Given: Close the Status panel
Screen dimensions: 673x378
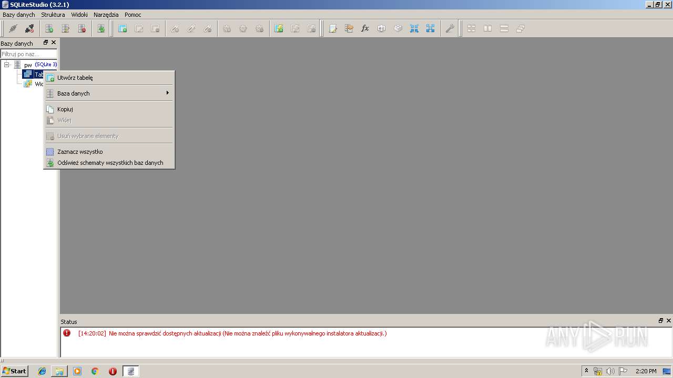Looking at the screenshot, I should point(669,320).
